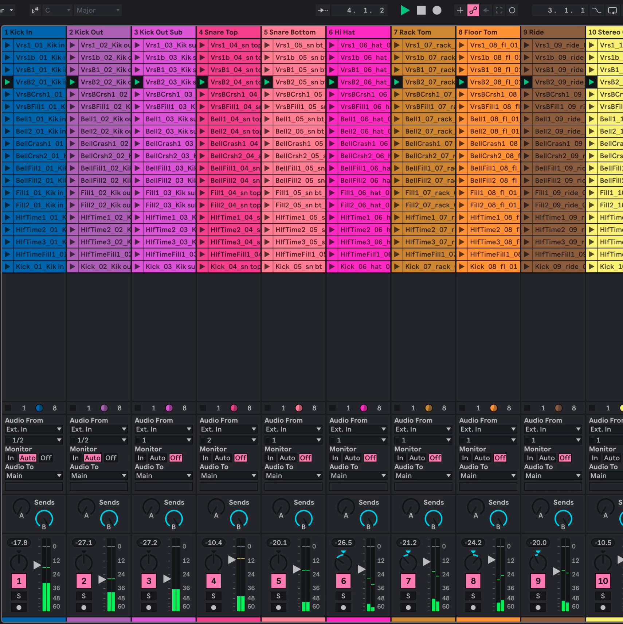Toggle the Arrangement Loop switch
The width and height of the screenshot is (623, 624).
coord(612,10)
